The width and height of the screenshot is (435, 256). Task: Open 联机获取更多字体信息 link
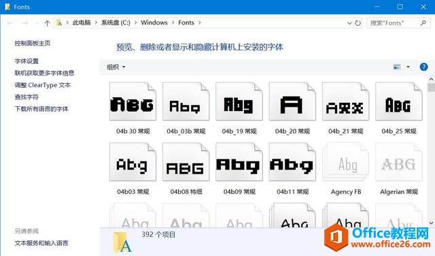44,73
